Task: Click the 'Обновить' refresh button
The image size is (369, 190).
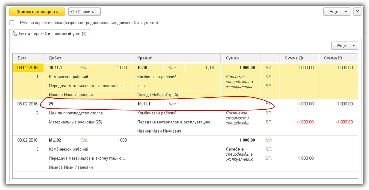Action: (85, 12)
